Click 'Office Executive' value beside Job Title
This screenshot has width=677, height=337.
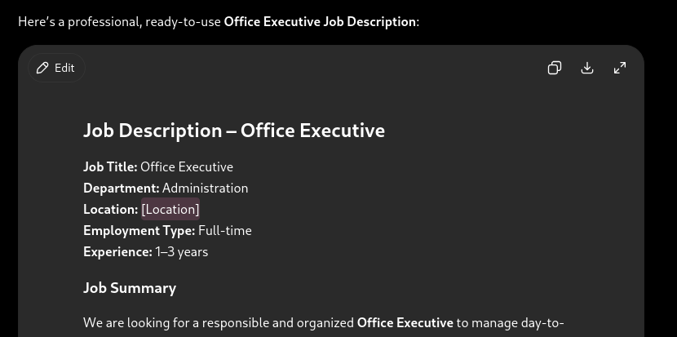click(x=187, y=166)
